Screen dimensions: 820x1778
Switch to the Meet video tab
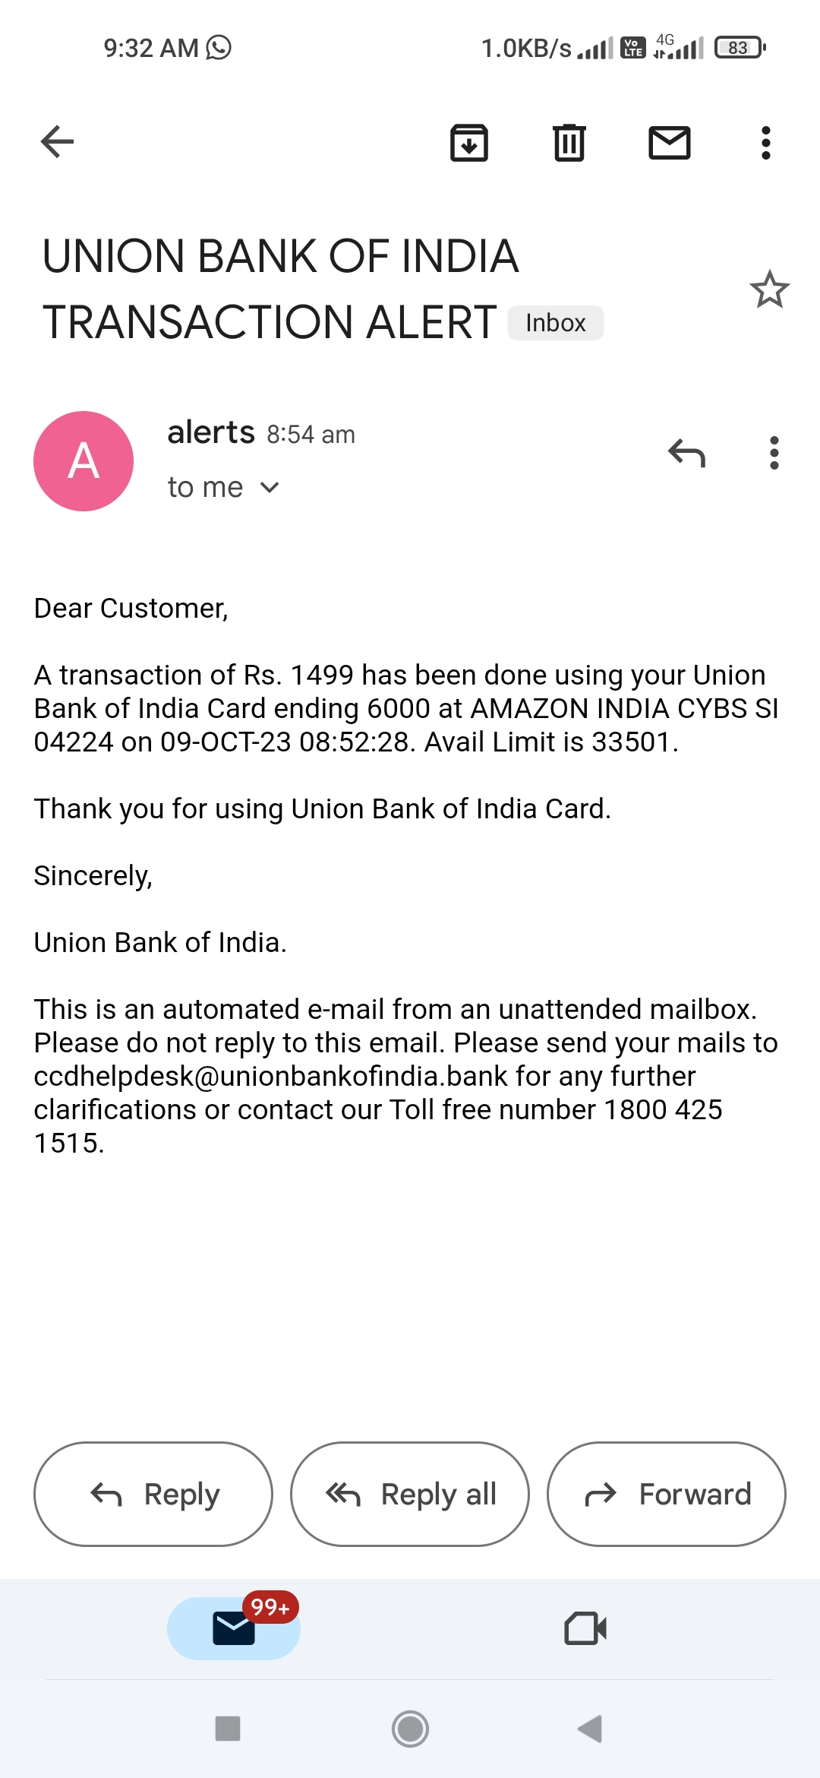tap(585, 1628)
